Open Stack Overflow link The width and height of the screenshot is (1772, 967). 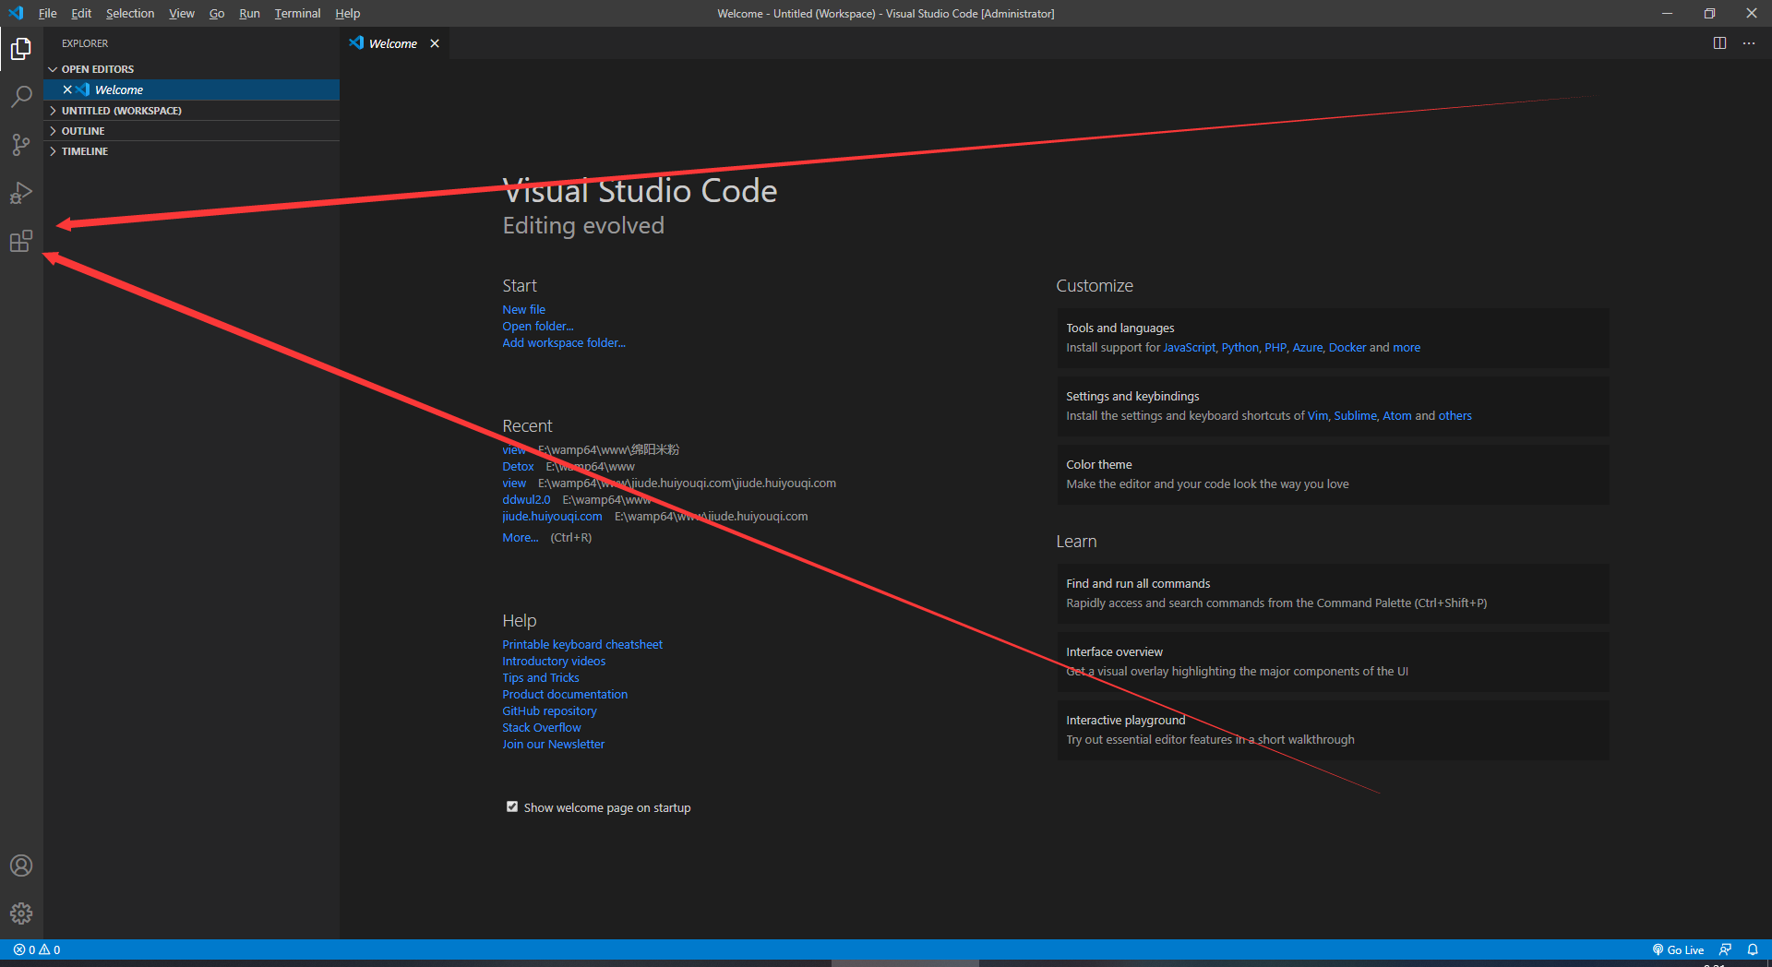(542, 727)
